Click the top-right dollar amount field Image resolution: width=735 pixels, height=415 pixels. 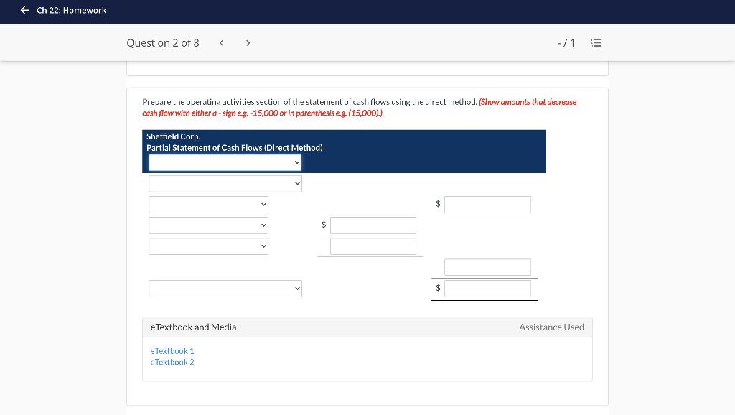487,204
